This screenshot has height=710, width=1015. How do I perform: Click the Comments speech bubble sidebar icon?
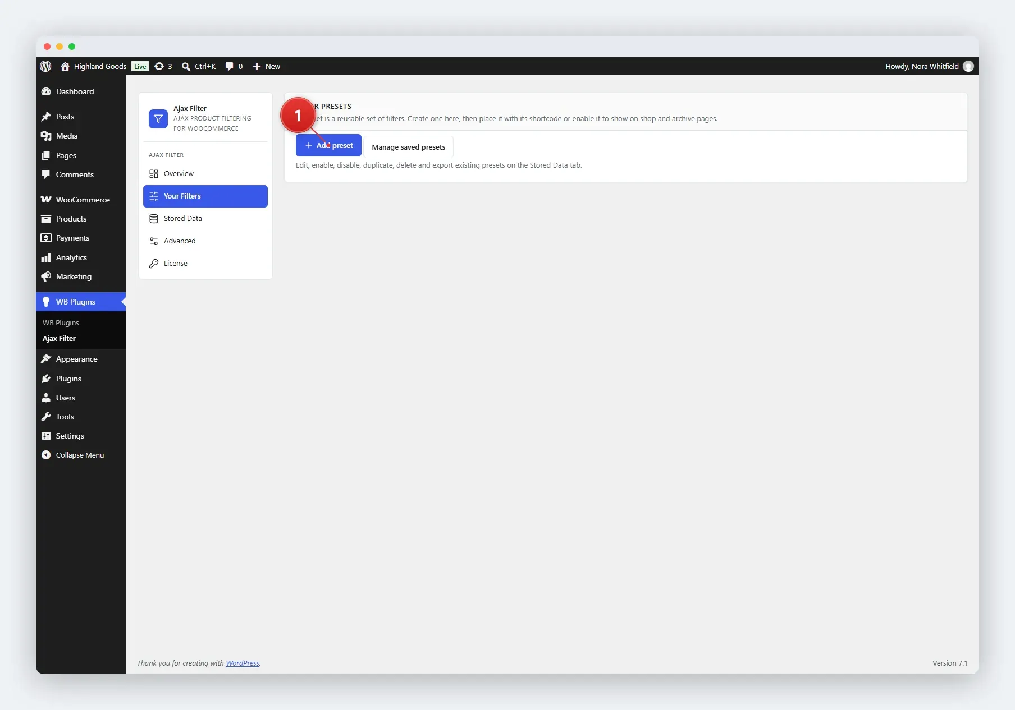(x=46, y=174)
